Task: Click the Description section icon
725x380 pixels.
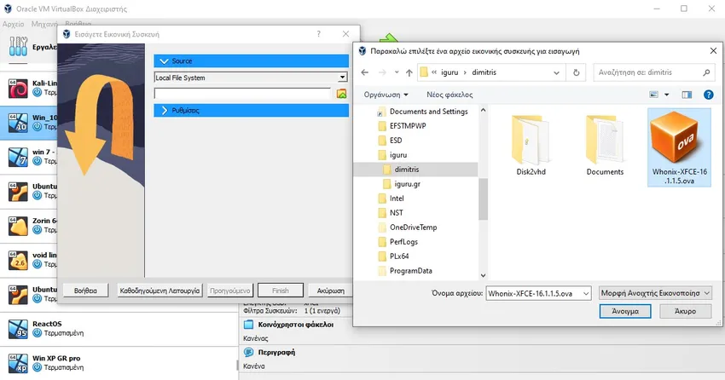Action: pos(249,352)
